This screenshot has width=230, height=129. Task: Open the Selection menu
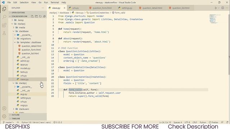click(x=24, y=3)
